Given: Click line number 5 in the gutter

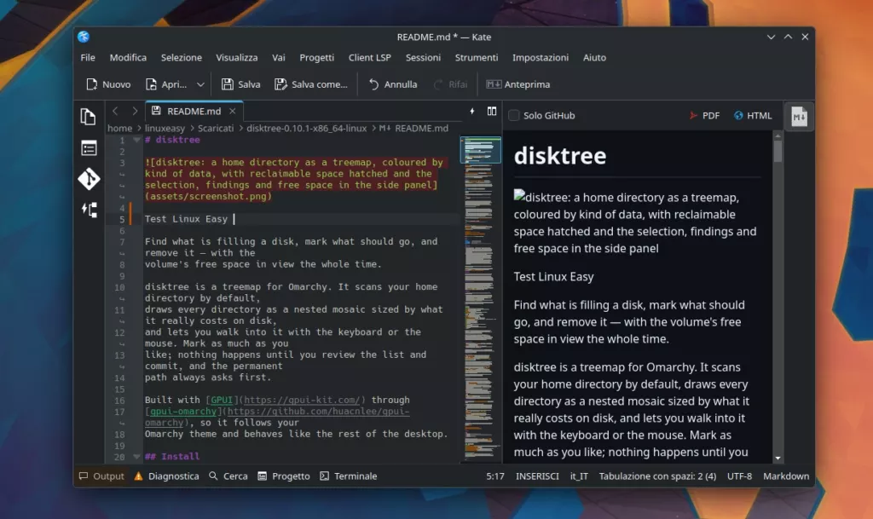Looking at the screenshot, I should click(x=122, y=219).
